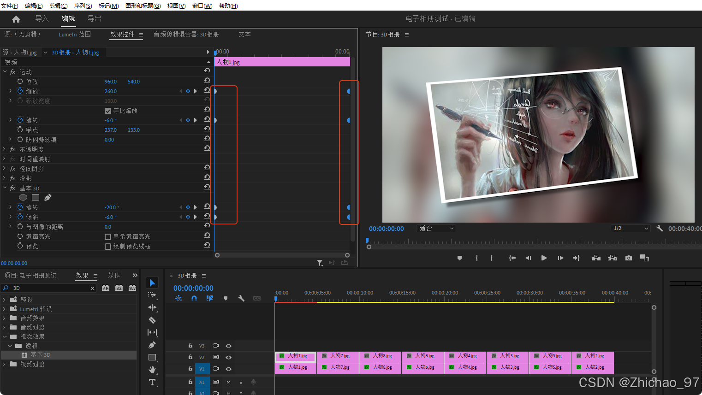This screenshot has height=395, width=702.
Task: Switch to 导入 workspace
Action: click(x=42, y=19)
